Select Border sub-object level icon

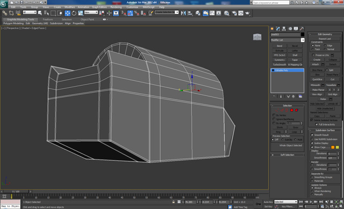click(286, 110)
